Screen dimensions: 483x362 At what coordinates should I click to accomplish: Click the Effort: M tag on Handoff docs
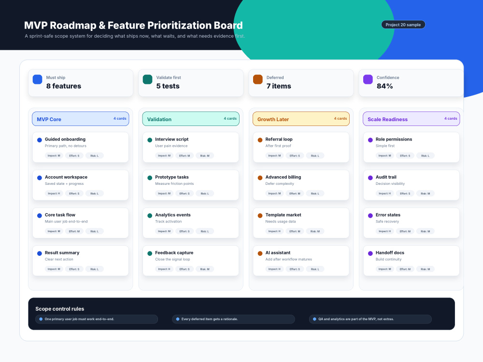click(405, 269)
